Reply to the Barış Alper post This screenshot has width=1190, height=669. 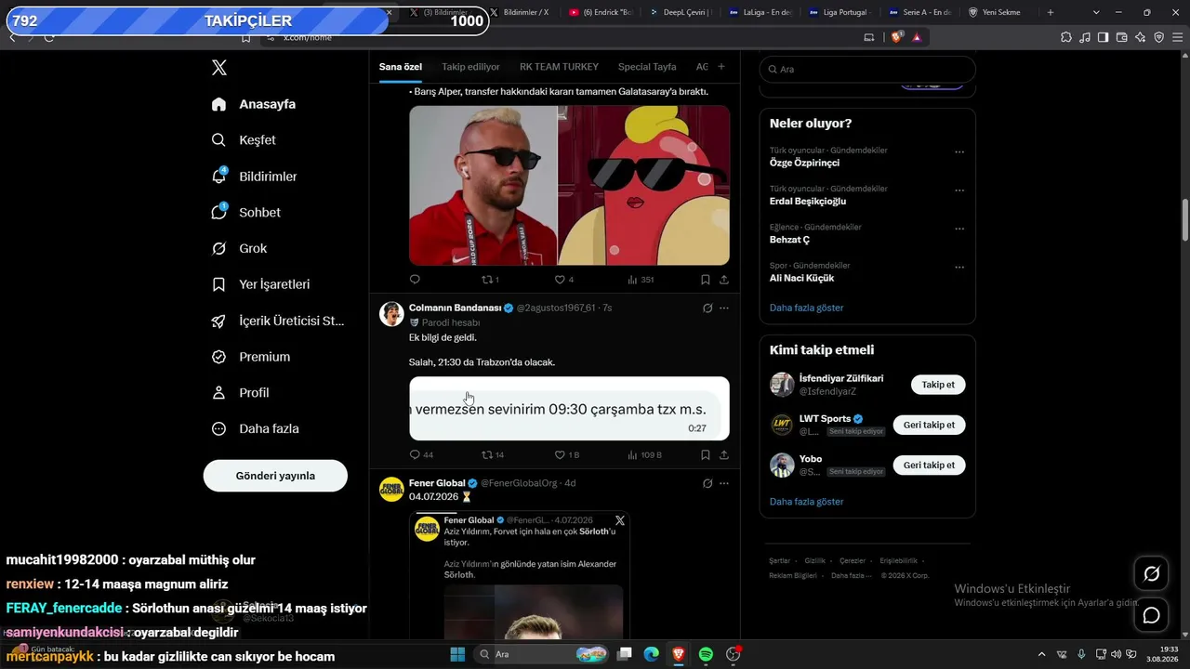415,280
